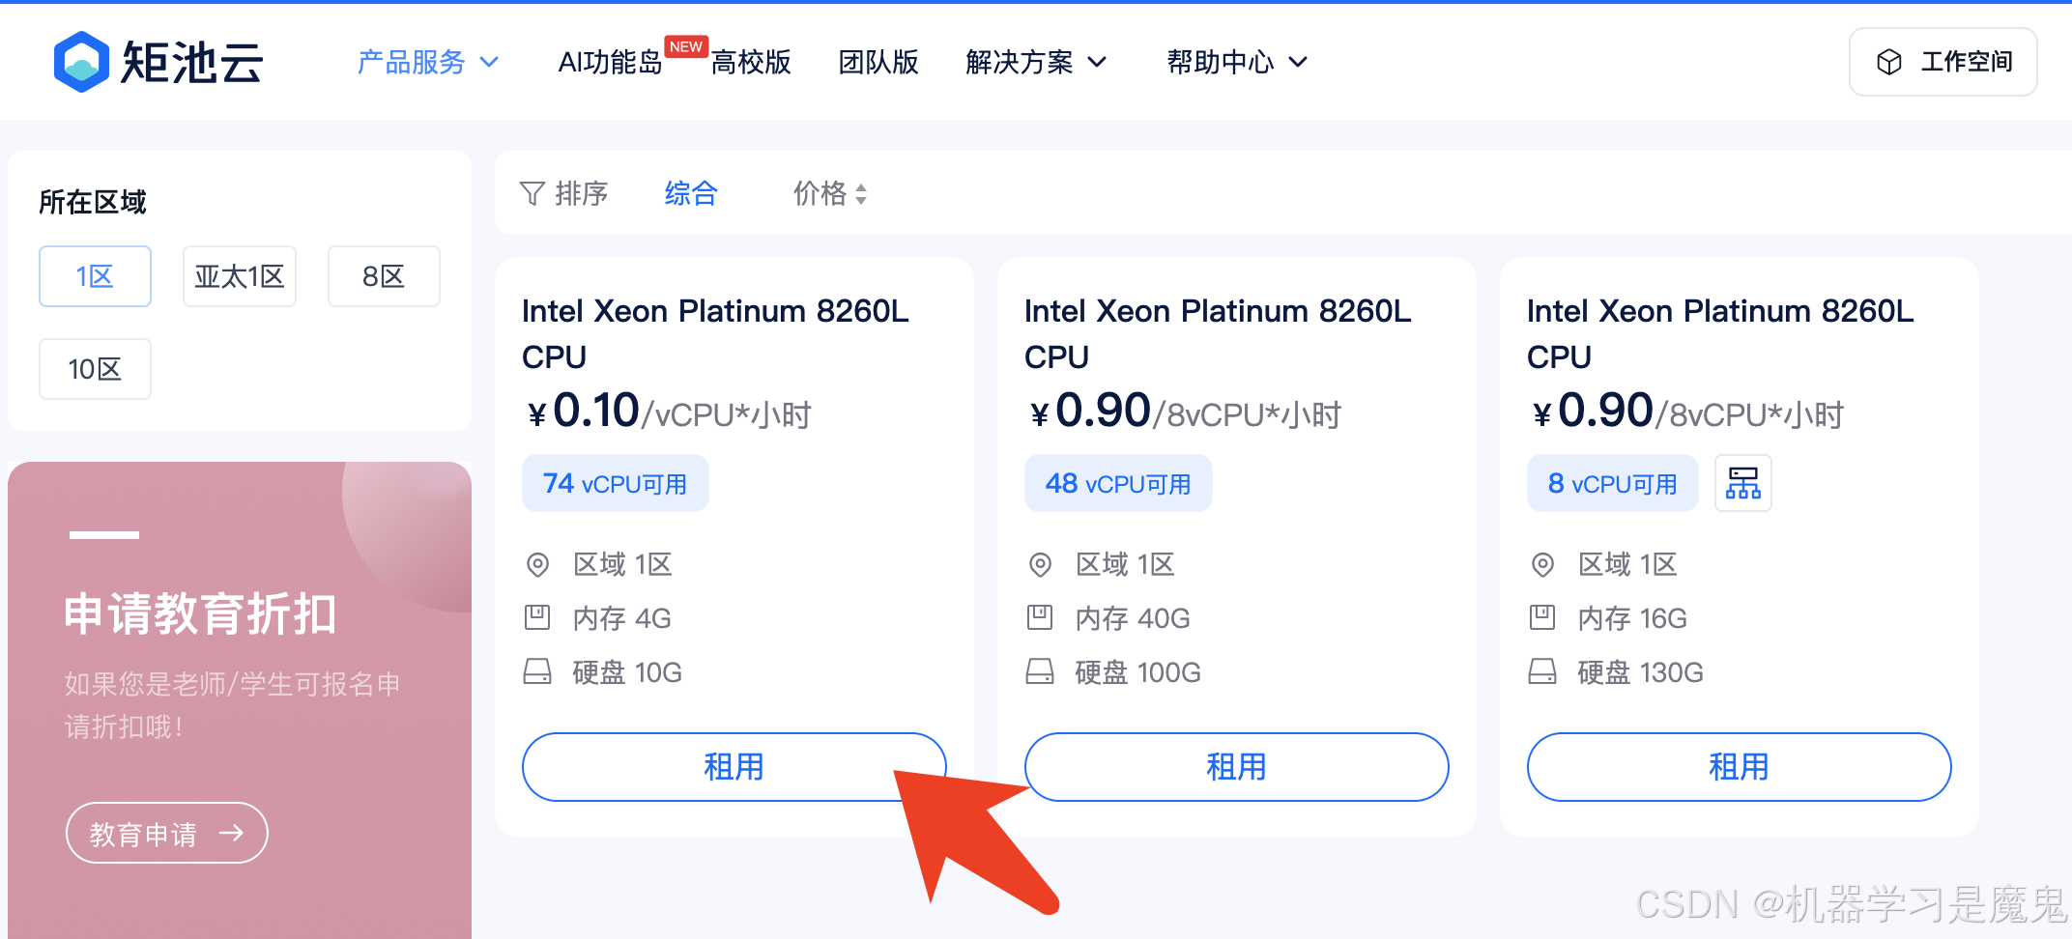Click the location pin icon in first card
The image size is (2072, 939).
(x=537, y=564)
